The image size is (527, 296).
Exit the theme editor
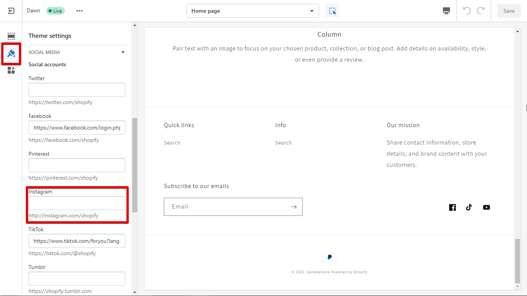tap(11, 10)
